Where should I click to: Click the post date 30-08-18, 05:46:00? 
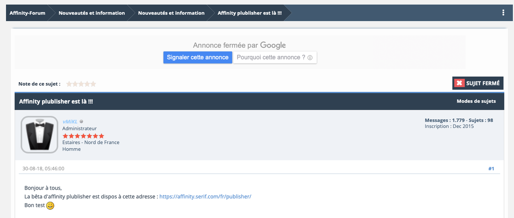43,169
